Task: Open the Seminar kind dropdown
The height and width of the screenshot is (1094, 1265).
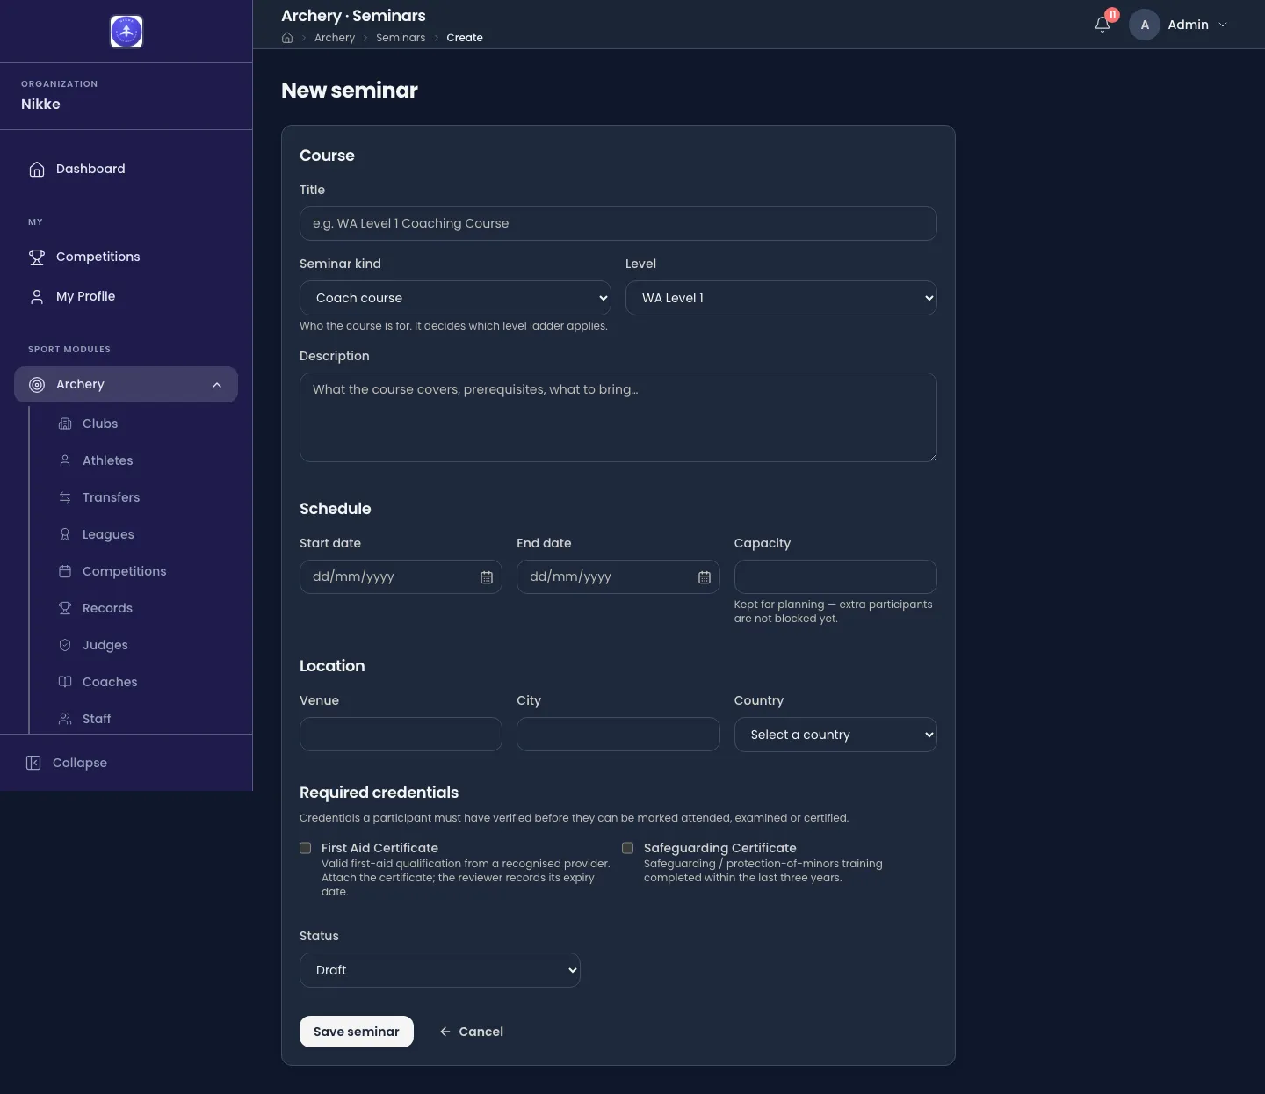Action: point(455,298)
